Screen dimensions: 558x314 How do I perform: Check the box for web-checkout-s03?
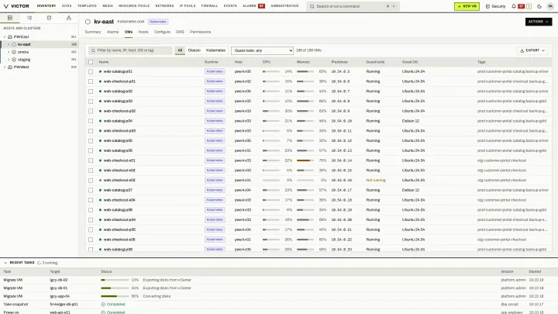point(91,181)
